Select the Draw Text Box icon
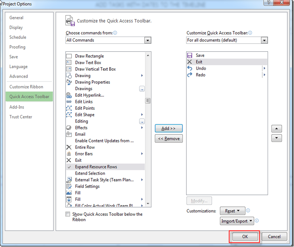The width and height of the screenshot is (294, 247). point(69,62)
